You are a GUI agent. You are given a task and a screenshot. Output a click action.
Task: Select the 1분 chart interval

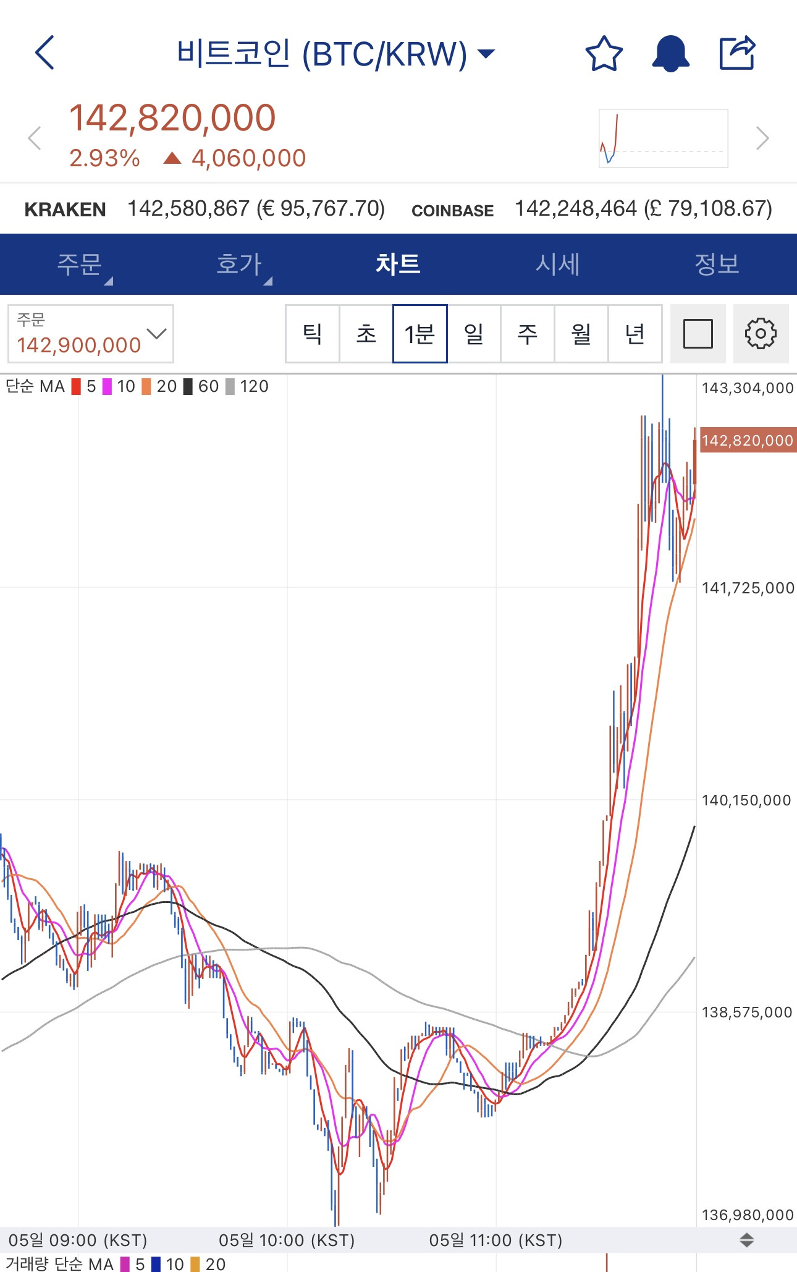click(420, 334)
